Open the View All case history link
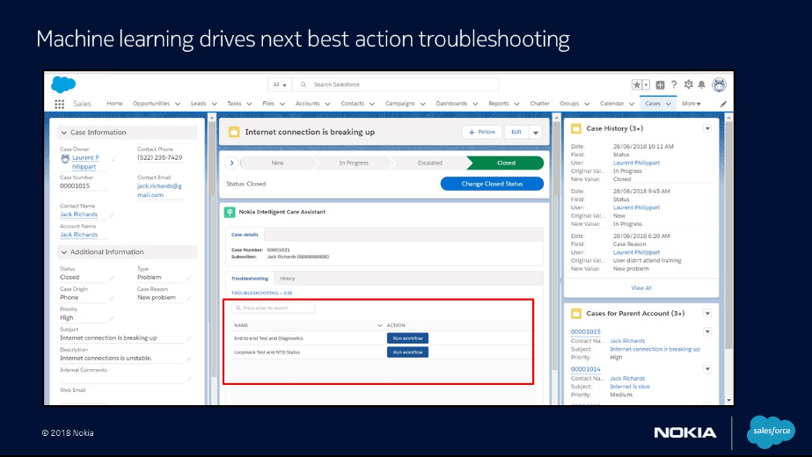 click(641, 287)
